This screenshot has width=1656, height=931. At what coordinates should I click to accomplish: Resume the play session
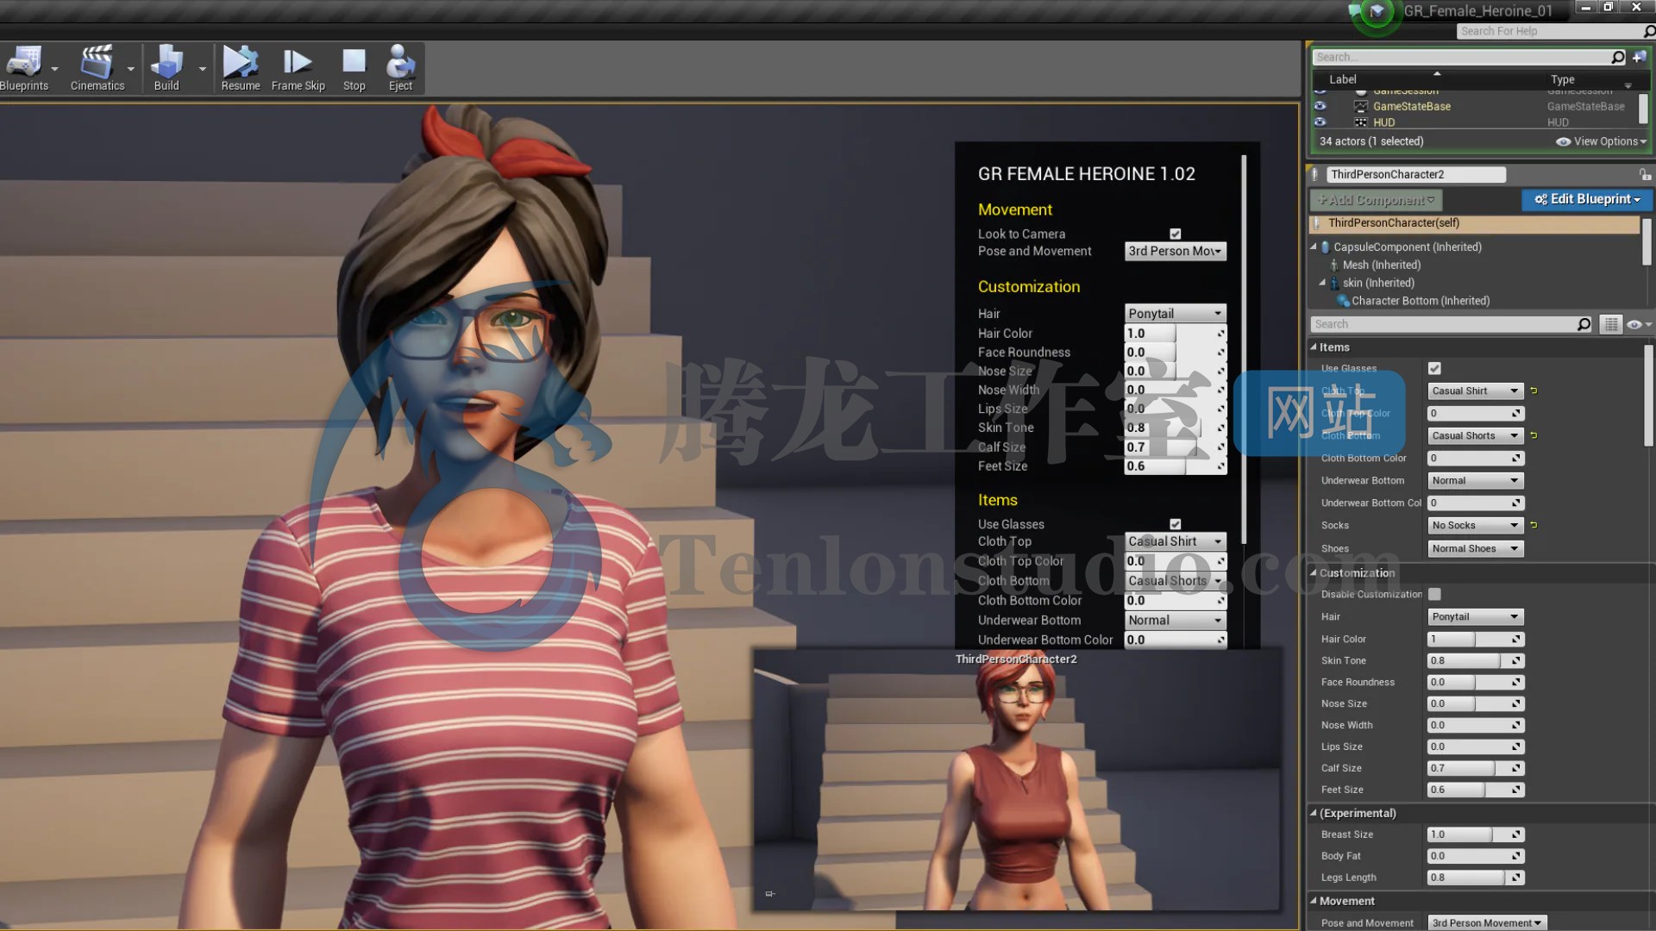241,68
